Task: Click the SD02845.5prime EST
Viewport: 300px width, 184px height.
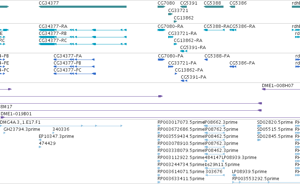Action: (259, 140)
